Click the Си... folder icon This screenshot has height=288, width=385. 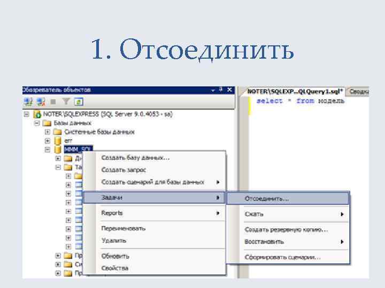[x=68, y=265]
